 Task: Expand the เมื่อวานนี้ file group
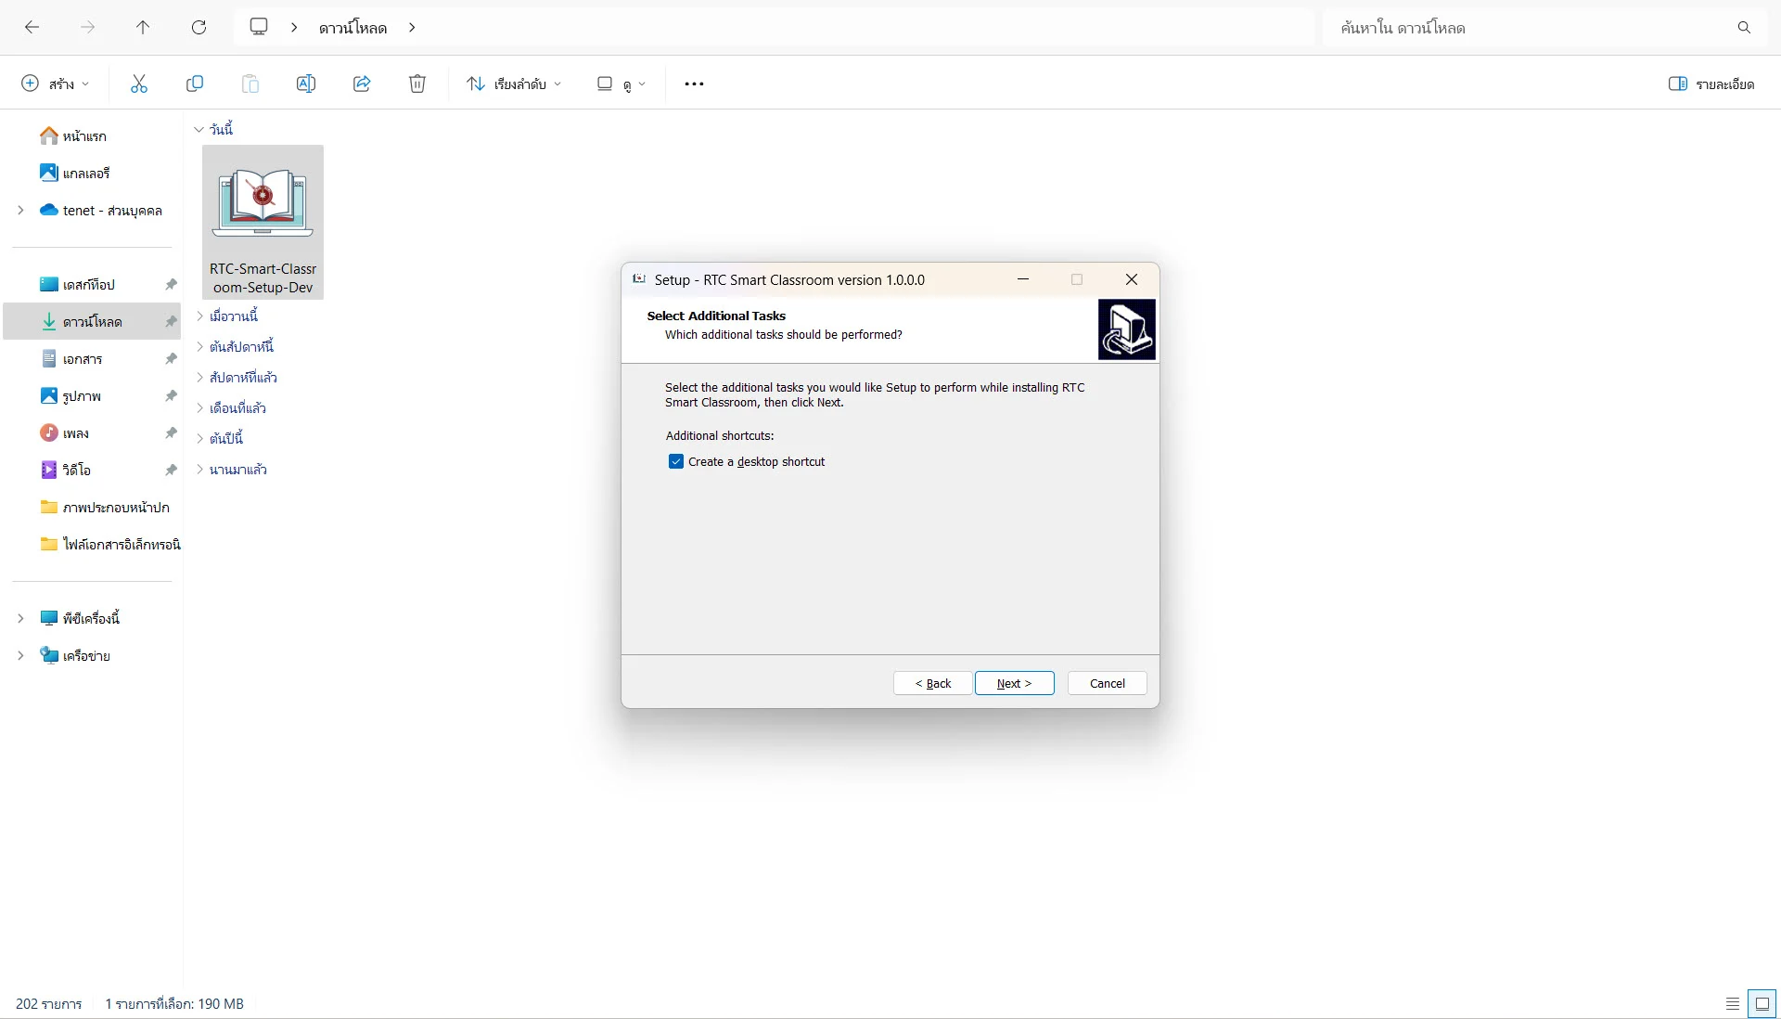click(x=199, y=316)
